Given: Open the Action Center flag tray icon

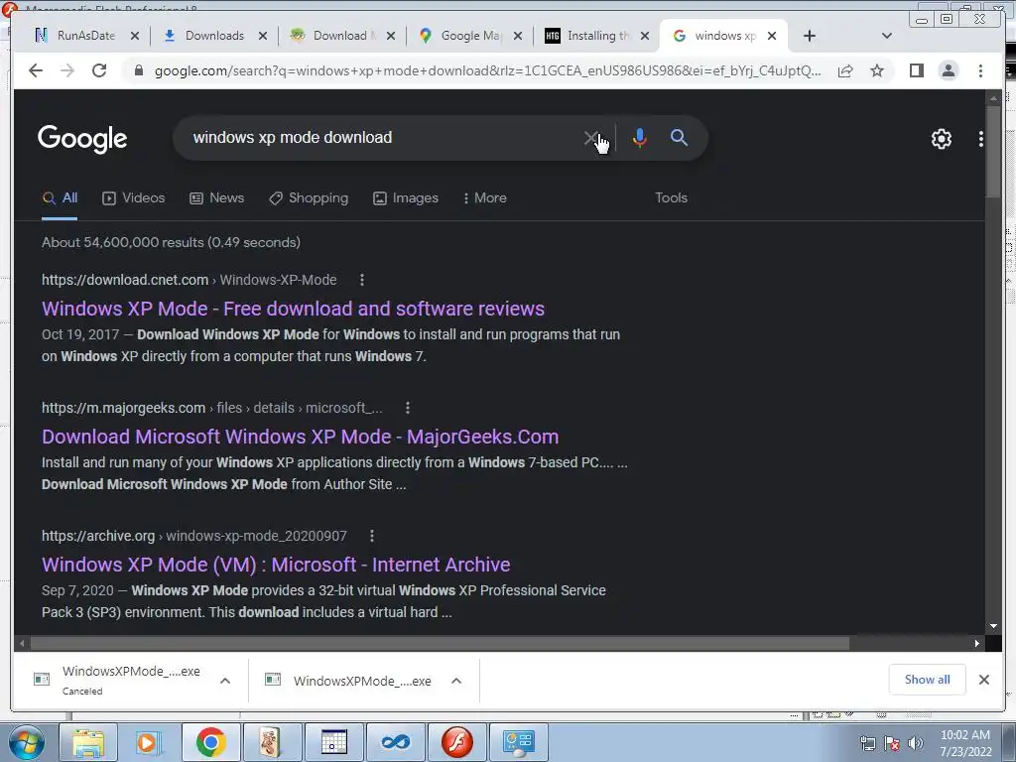Looking at the screenshot, I should [x=892, y=743].
